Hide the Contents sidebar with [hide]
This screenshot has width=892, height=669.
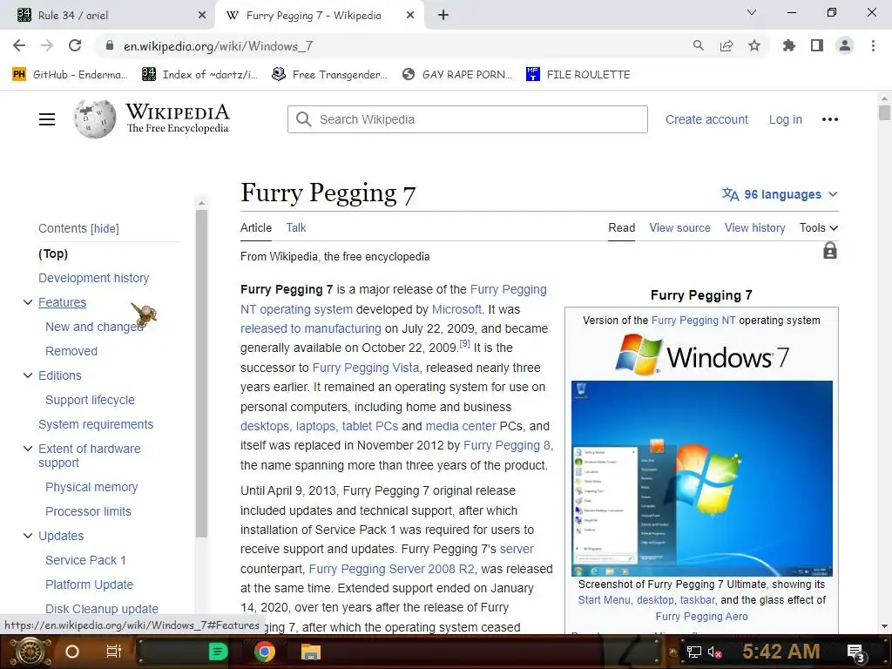point(105,229)
